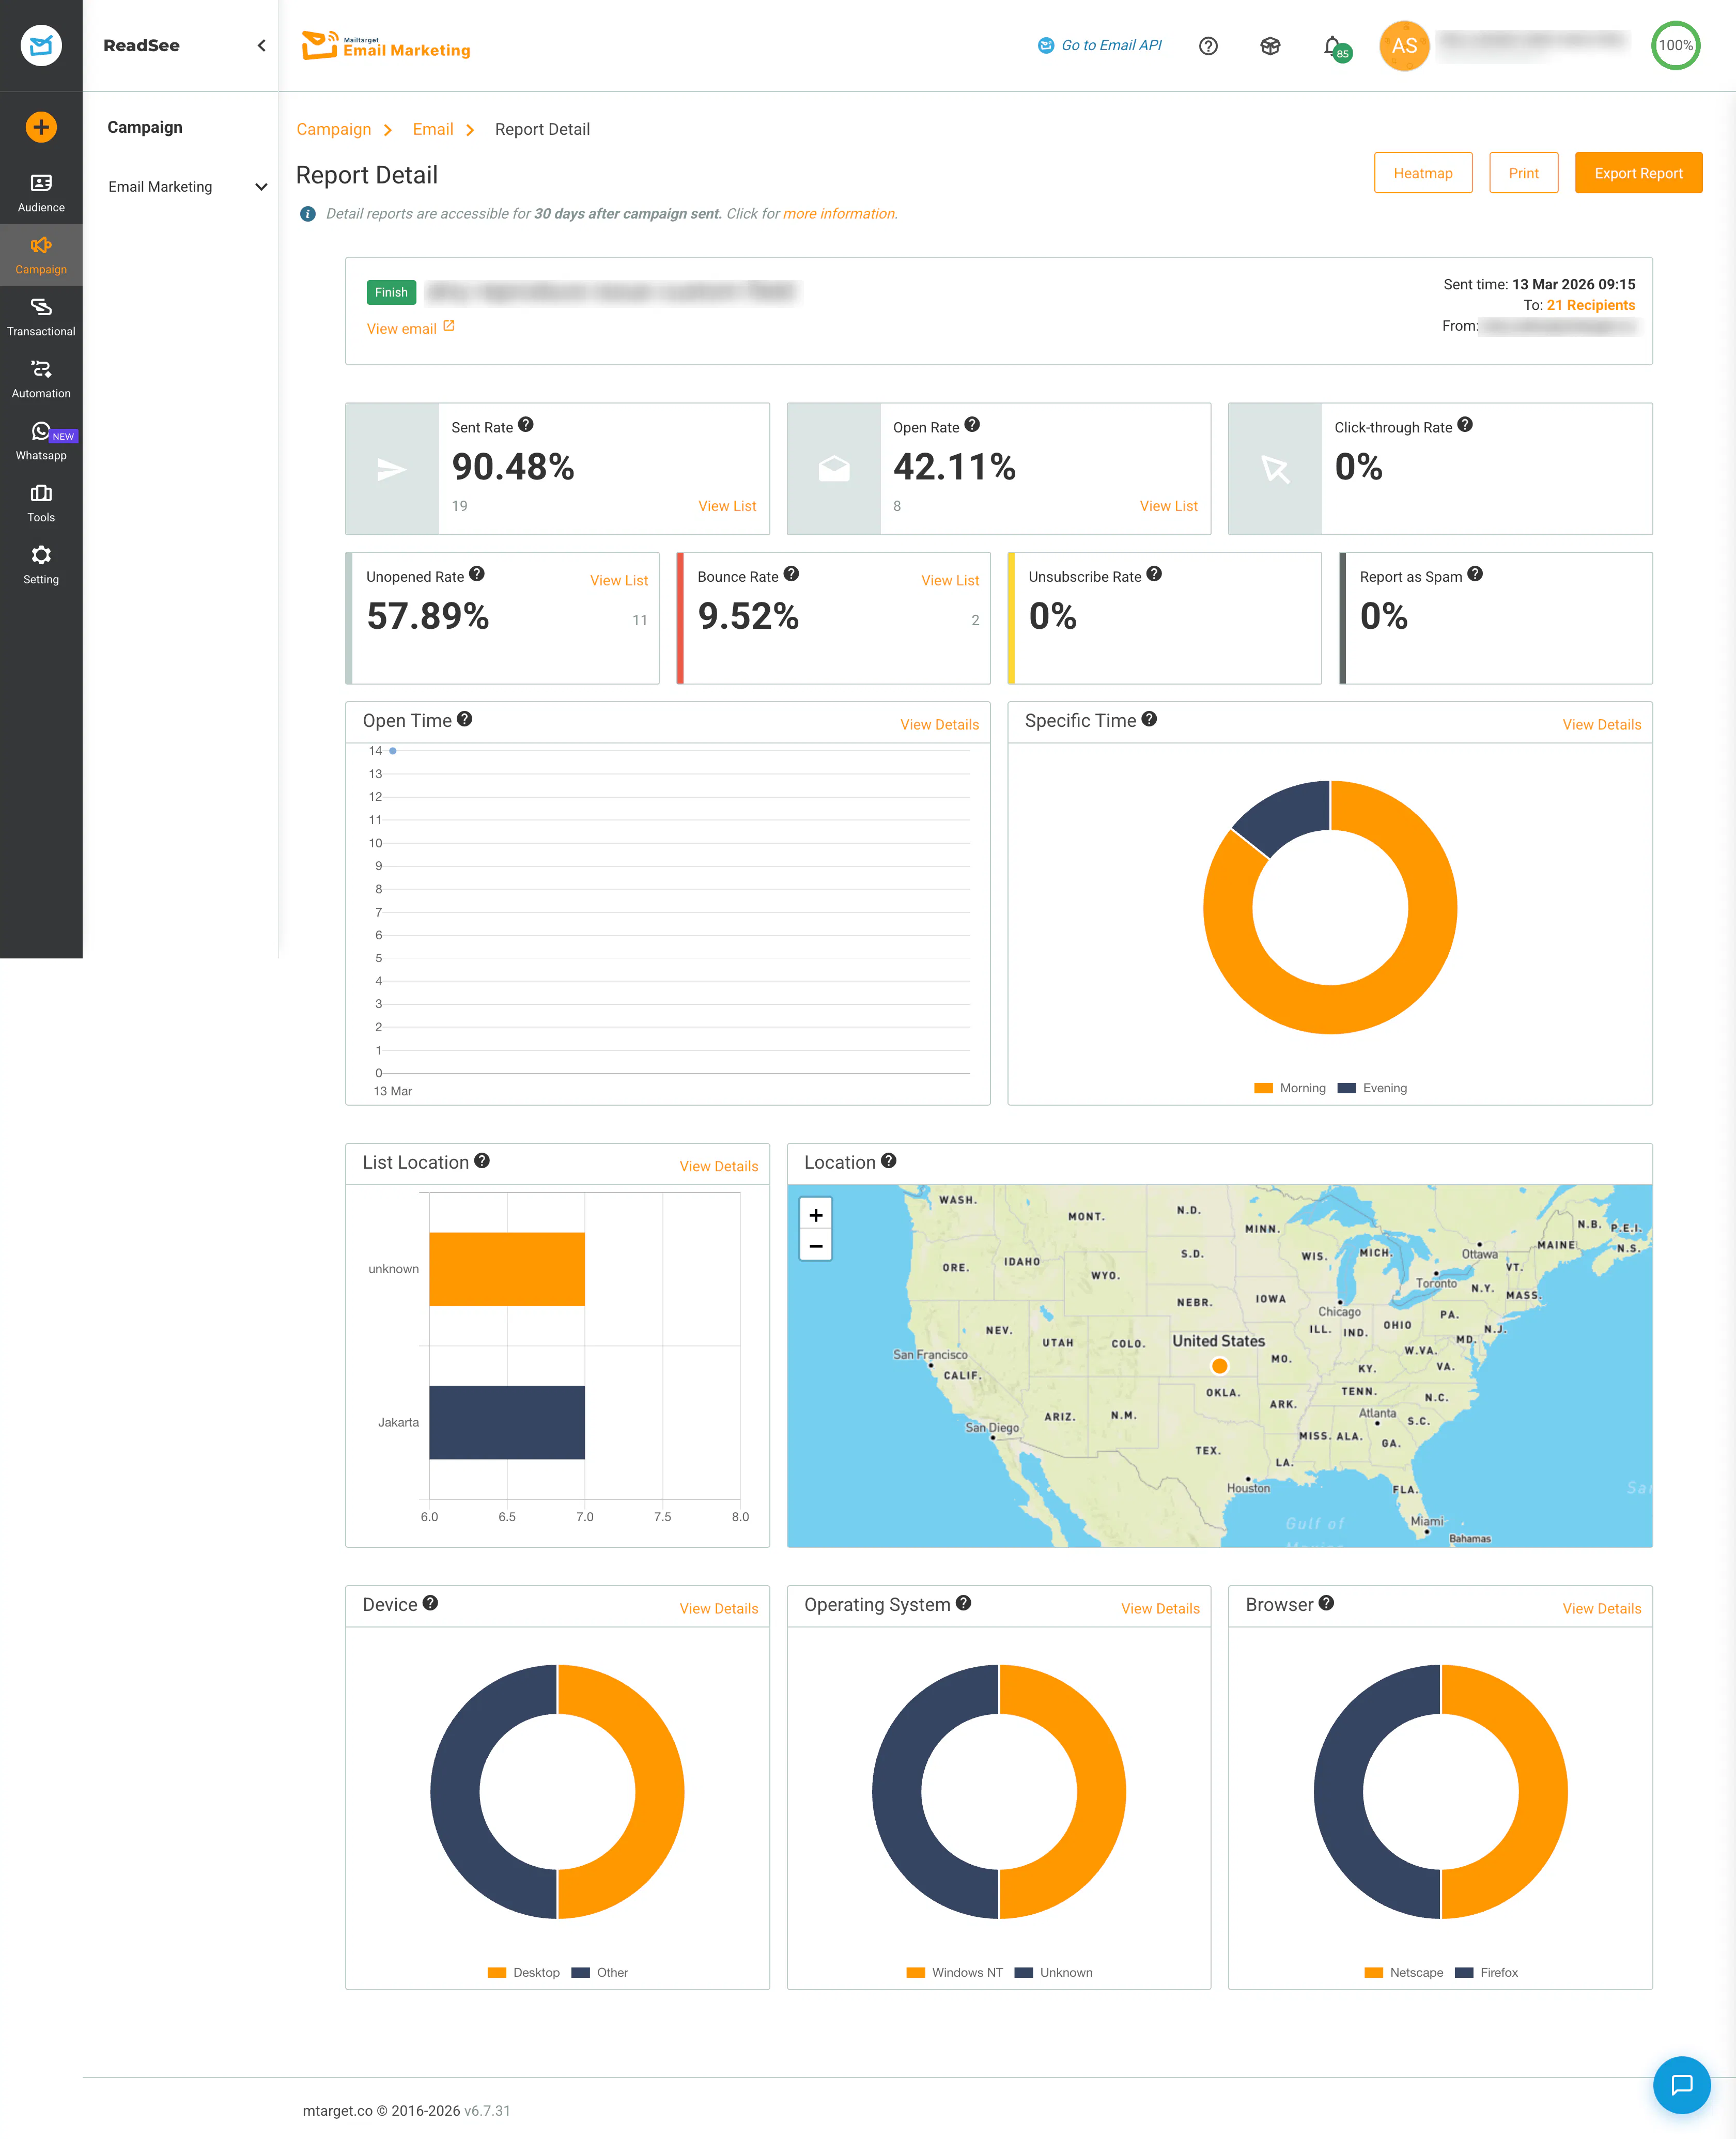
Task: Click Bounce Rate help icon
Action: [791, 574]
